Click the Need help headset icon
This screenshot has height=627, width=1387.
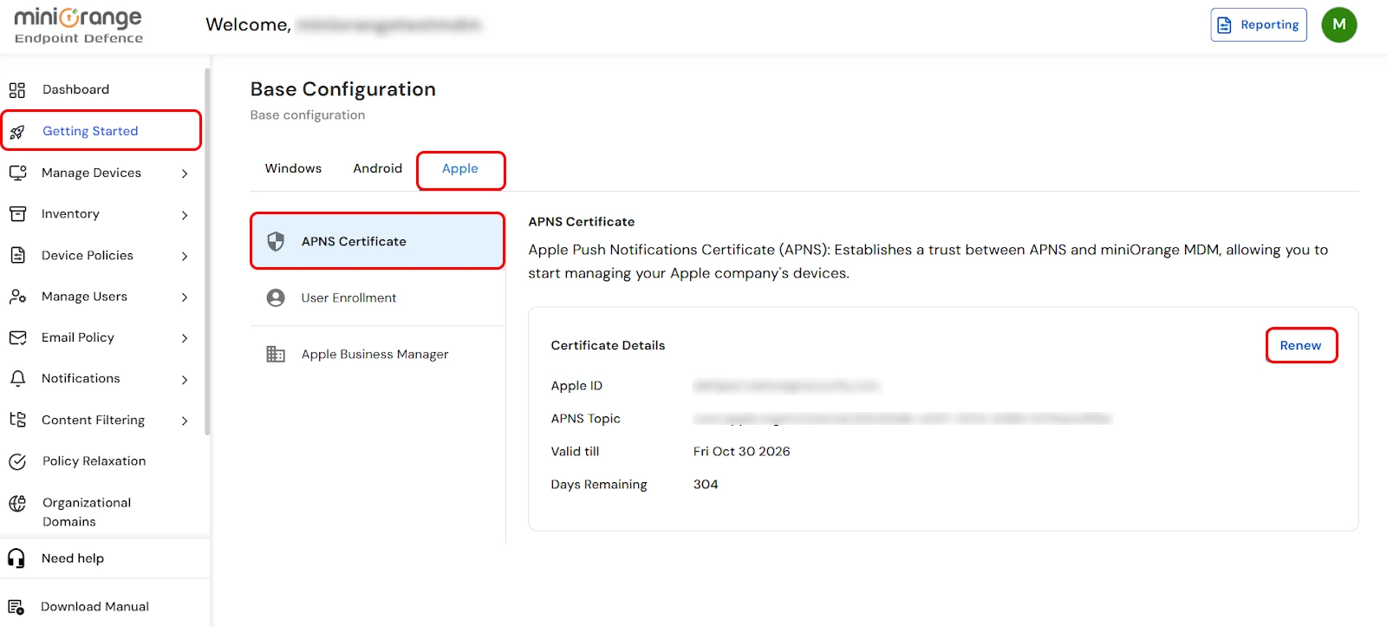16,558
